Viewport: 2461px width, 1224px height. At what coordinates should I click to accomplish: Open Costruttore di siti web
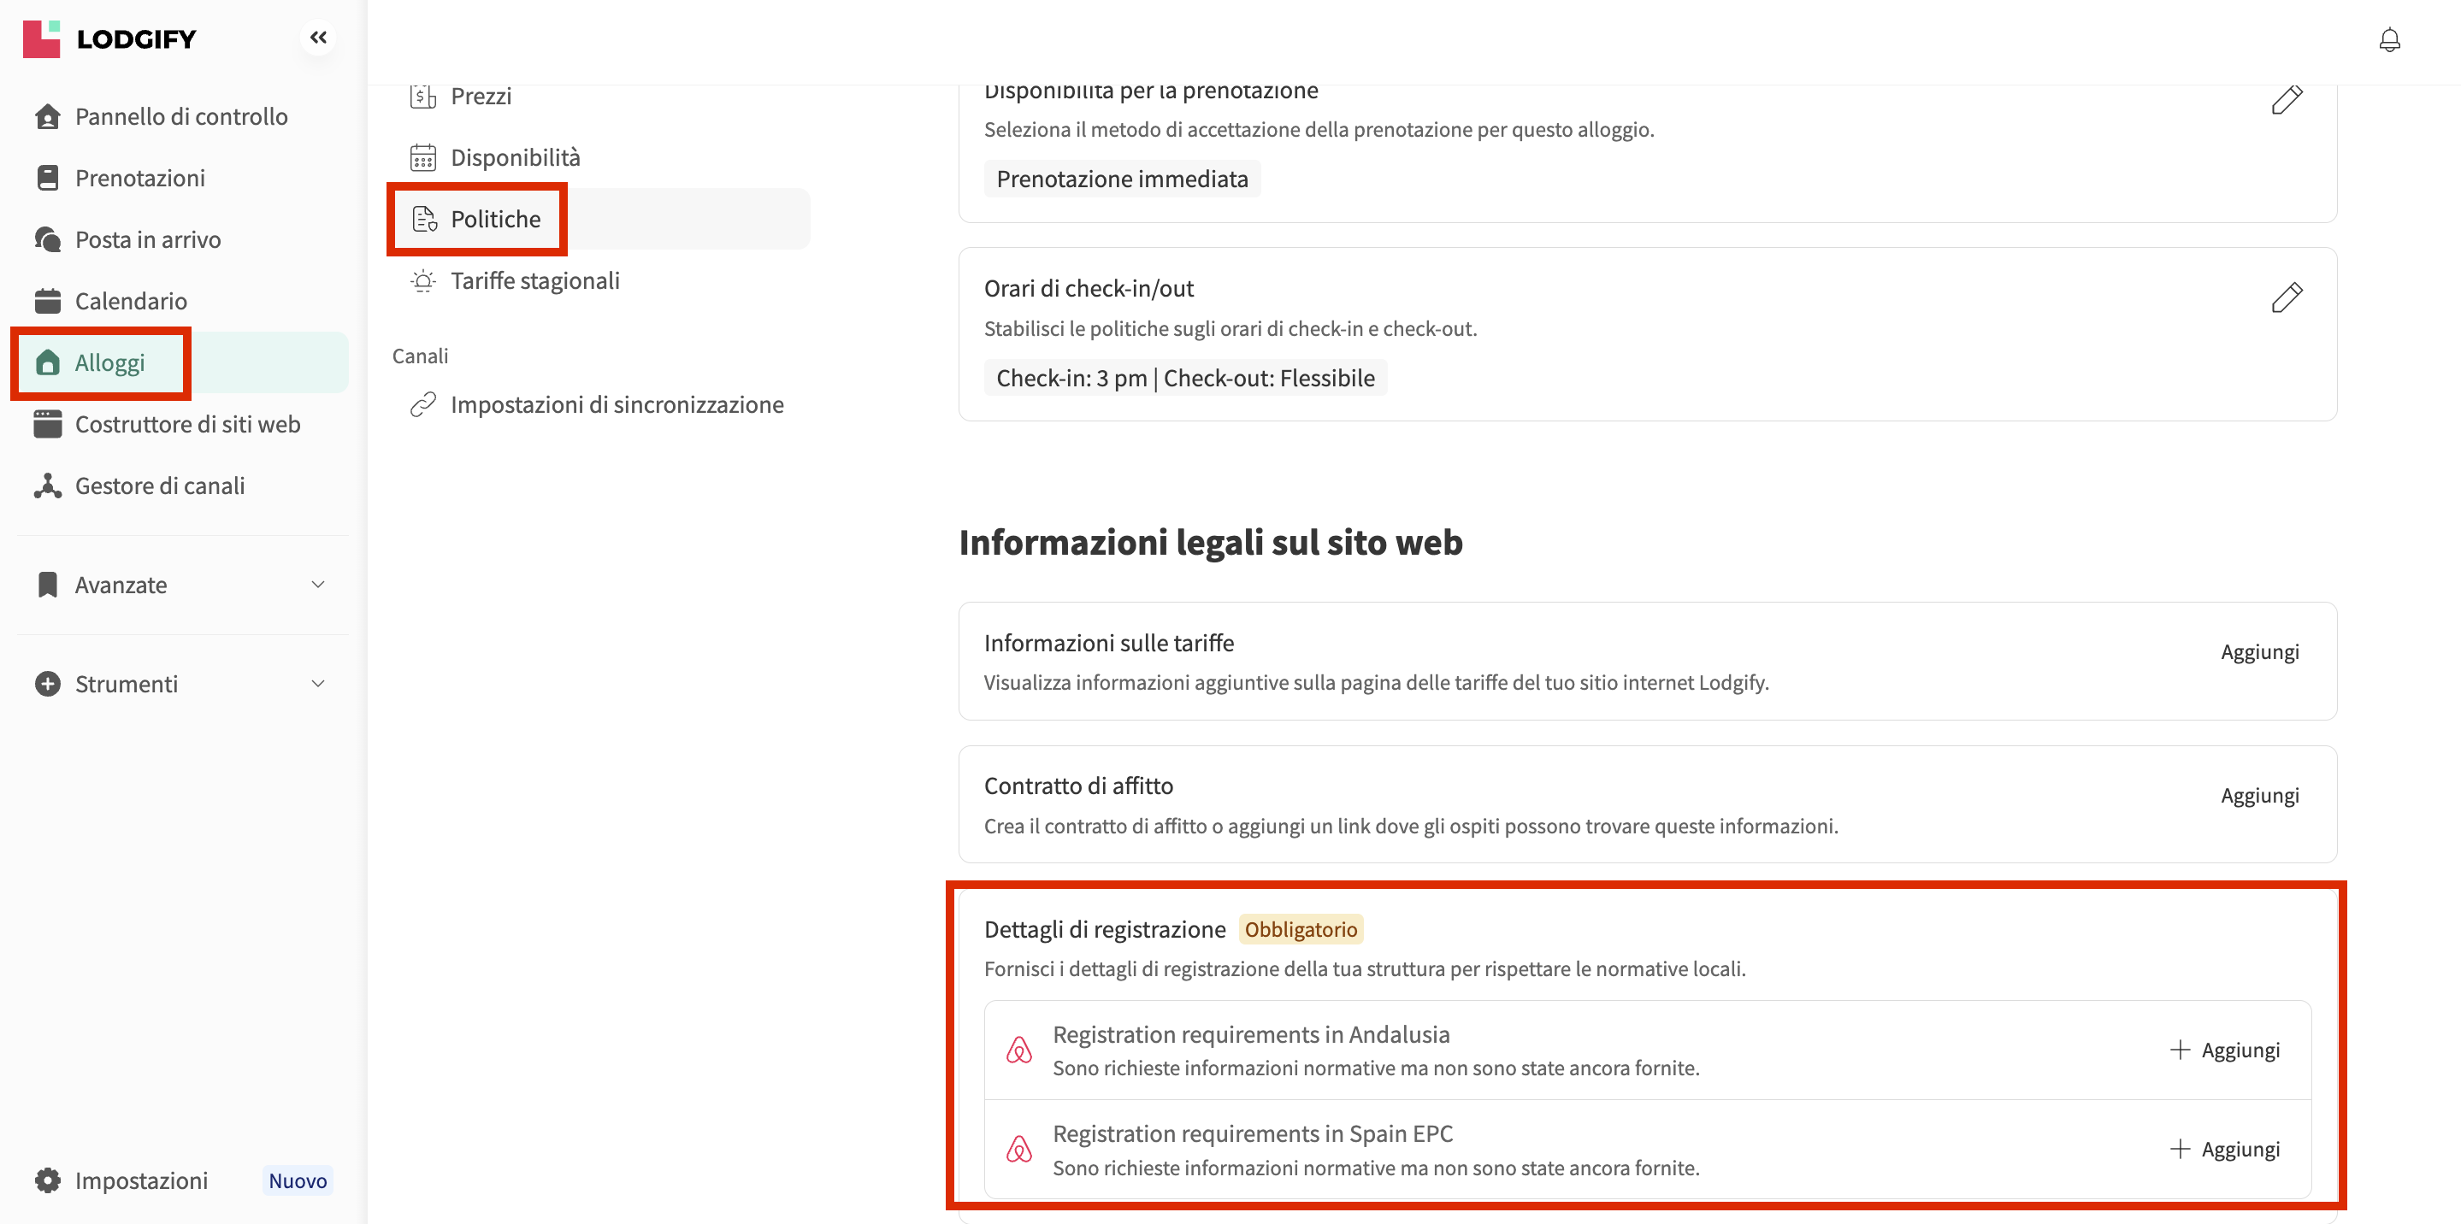click(x=187, y=425)
